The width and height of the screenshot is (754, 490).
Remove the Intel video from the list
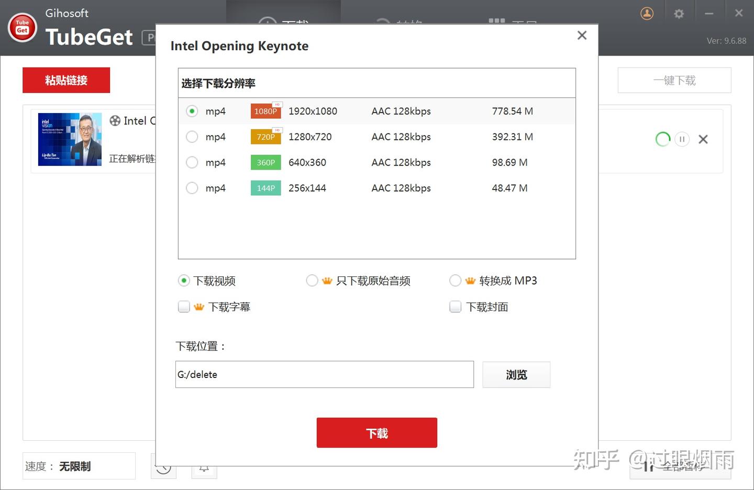tap(703, 139)
